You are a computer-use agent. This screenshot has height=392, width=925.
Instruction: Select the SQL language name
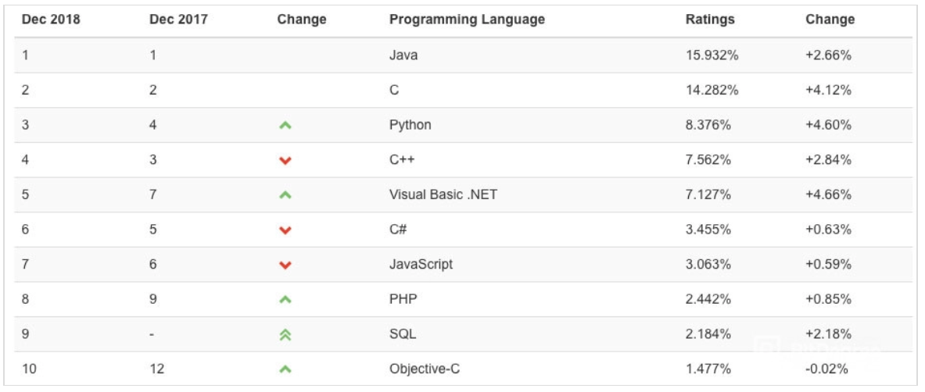click(403, 334)
